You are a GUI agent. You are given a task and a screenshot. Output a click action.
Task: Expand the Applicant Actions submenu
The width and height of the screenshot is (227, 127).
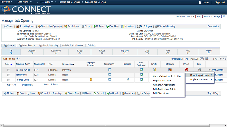click(200, 79)
